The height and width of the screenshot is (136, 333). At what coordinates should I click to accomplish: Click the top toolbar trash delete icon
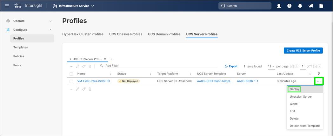90,66
